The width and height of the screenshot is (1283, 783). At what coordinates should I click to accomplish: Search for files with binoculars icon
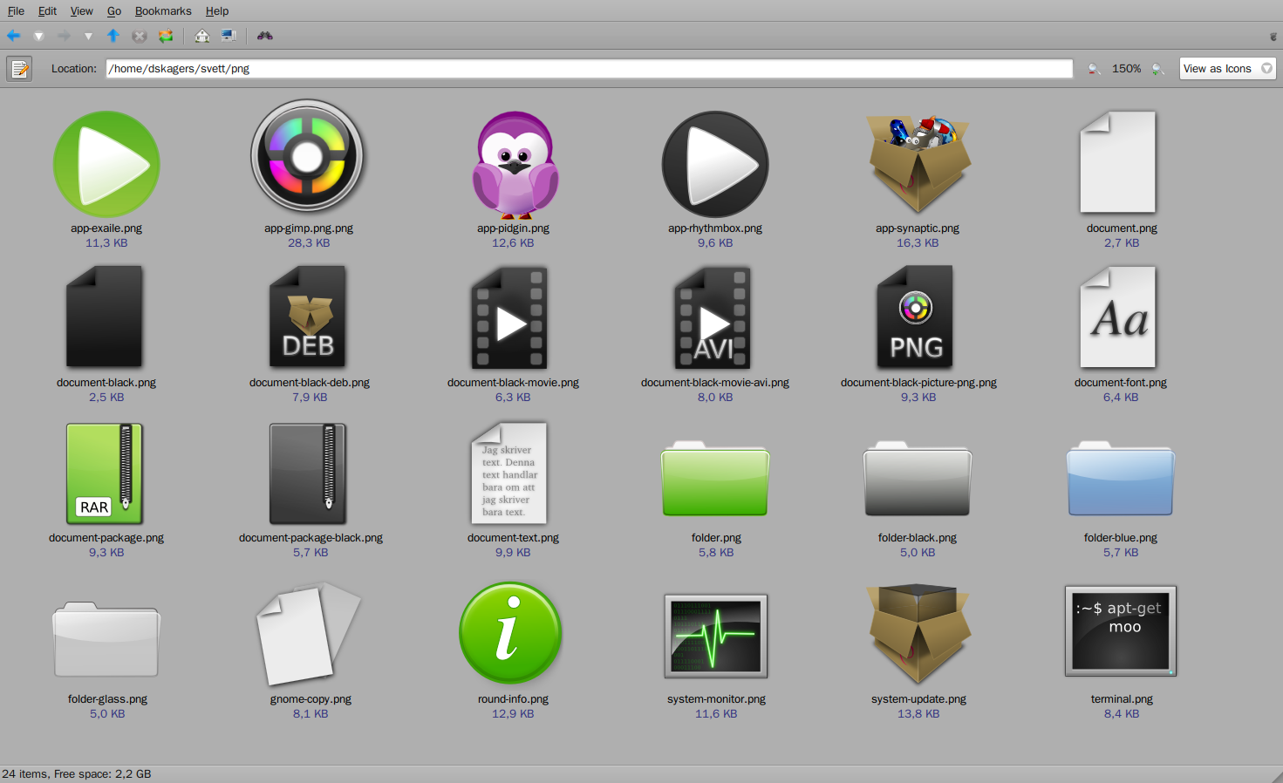(265, 36)
